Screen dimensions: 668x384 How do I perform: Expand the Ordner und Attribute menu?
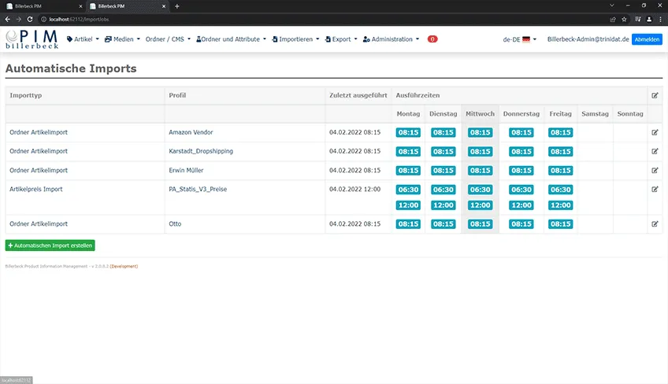(x=231, y=39)
